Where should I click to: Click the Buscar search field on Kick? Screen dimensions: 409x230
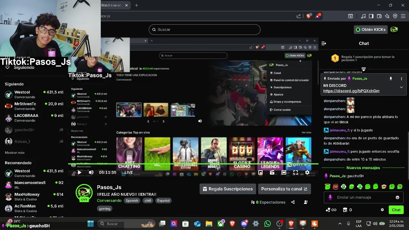(204, 29)
